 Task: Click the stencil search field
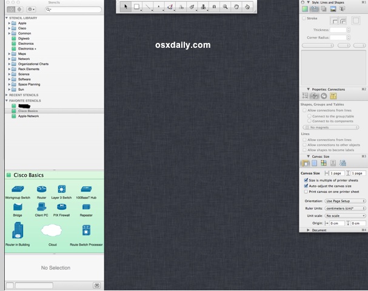tap(73, 9)
